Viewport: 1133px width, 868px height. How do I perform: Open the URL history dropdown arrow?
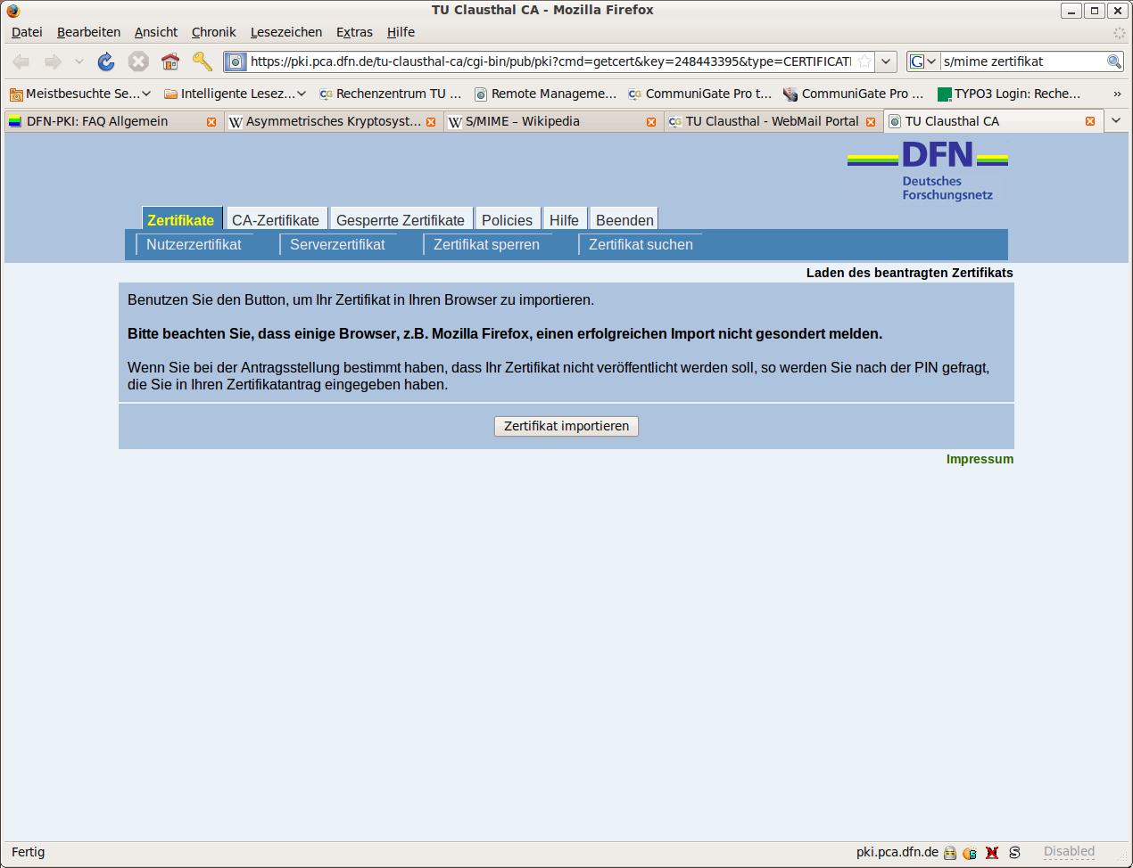click(886, 61)
